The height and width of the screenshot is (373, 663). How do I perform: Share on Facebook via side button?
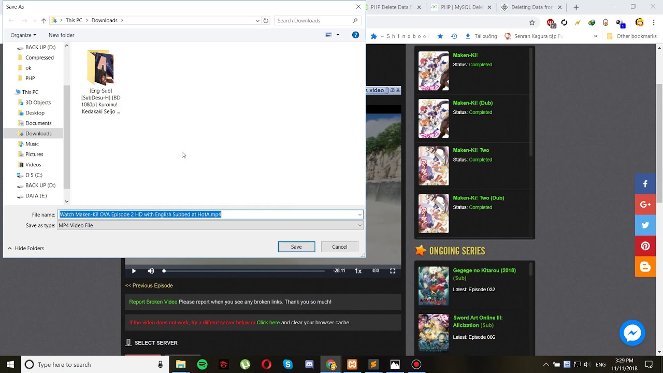(645, 184)
